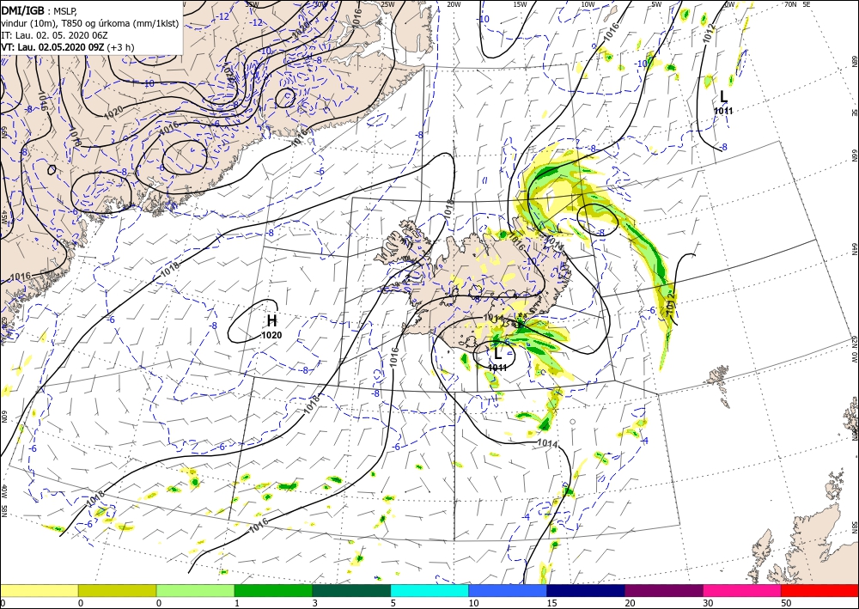Select the medium green legend swatch
This screenshot has width=859, height=609.
273,590
